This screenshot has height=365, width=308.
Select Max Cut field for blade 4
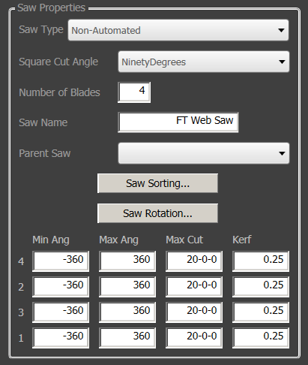tap(194, 261)
